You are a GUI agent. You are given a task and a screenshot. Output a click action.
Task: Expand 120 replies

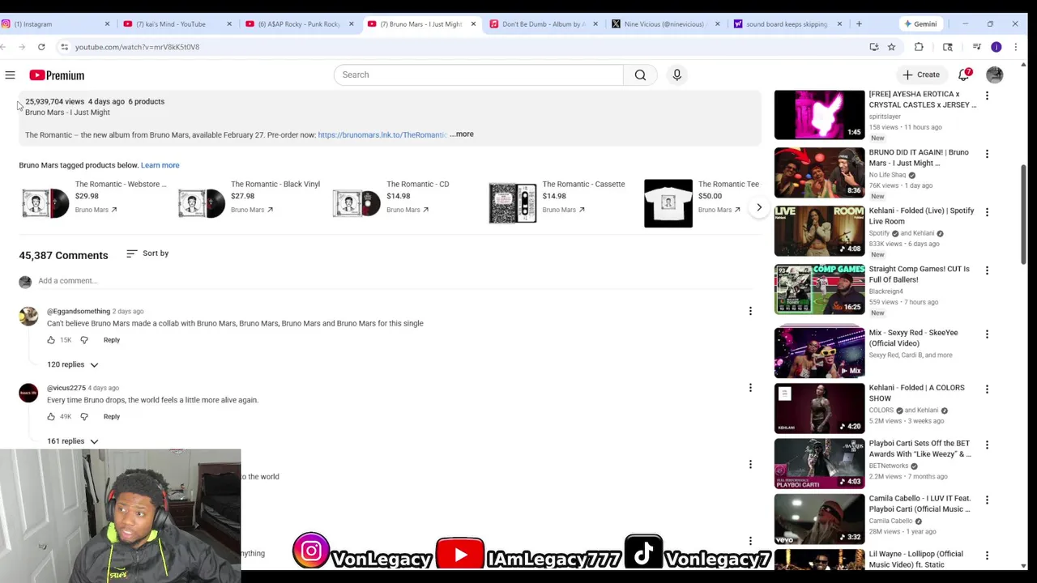coord(72,364)
